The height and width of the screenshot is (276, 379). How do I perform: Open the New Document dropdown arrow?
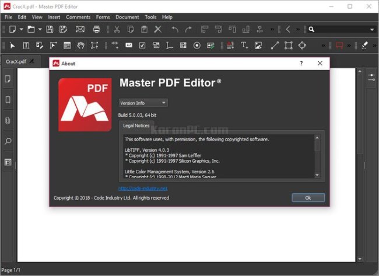(x=21, y=29)
